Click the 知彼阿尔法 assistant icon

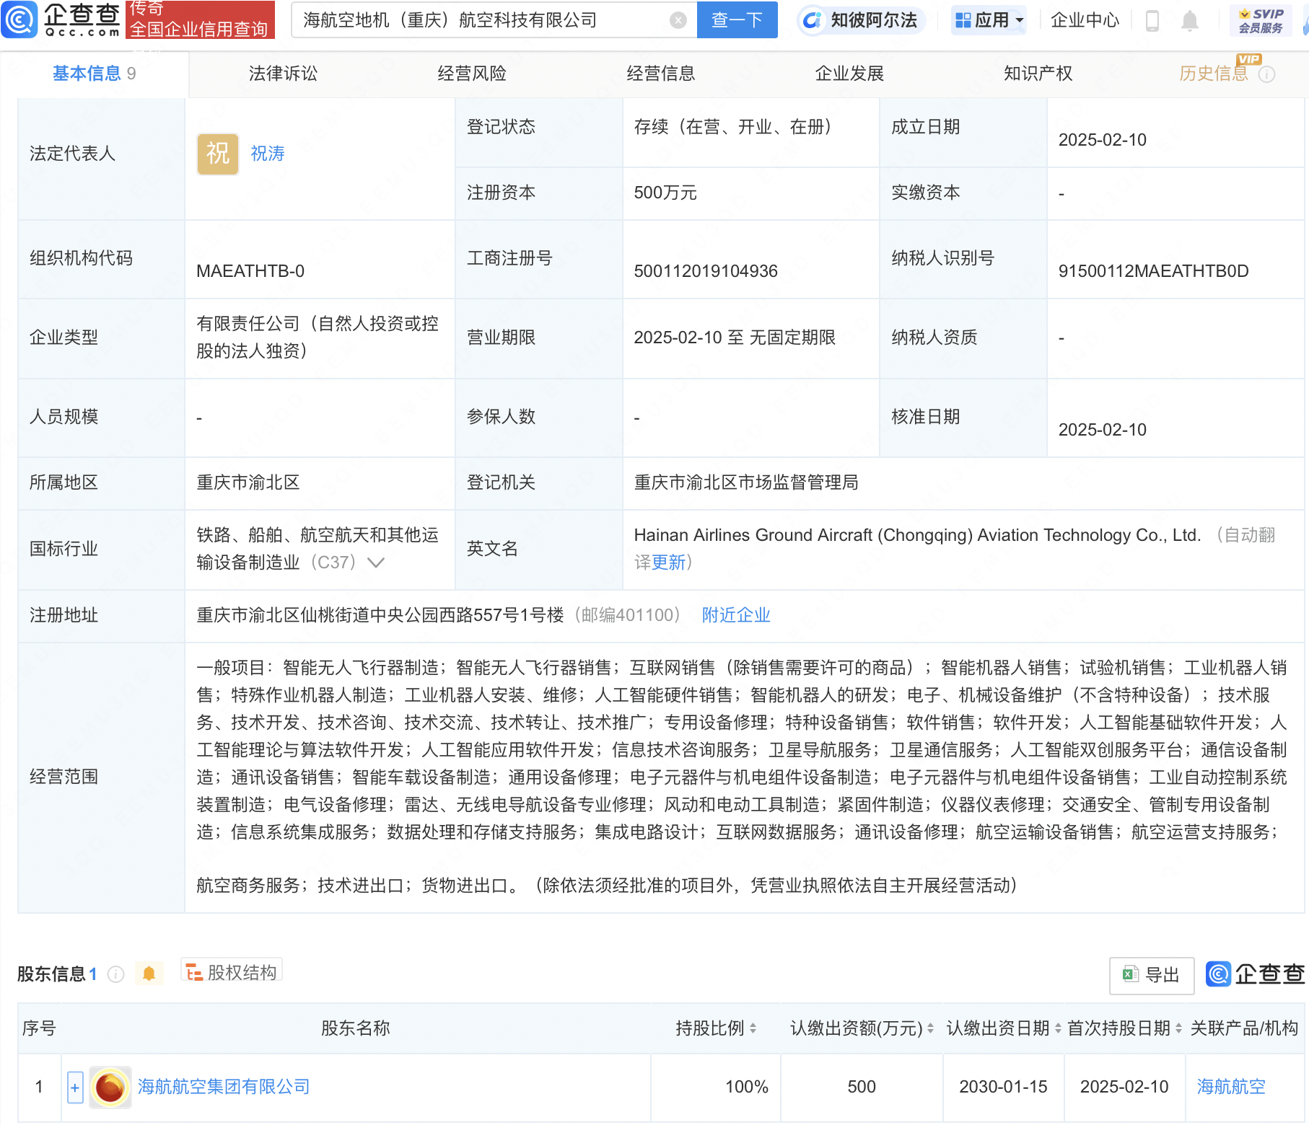coord(813,20)
